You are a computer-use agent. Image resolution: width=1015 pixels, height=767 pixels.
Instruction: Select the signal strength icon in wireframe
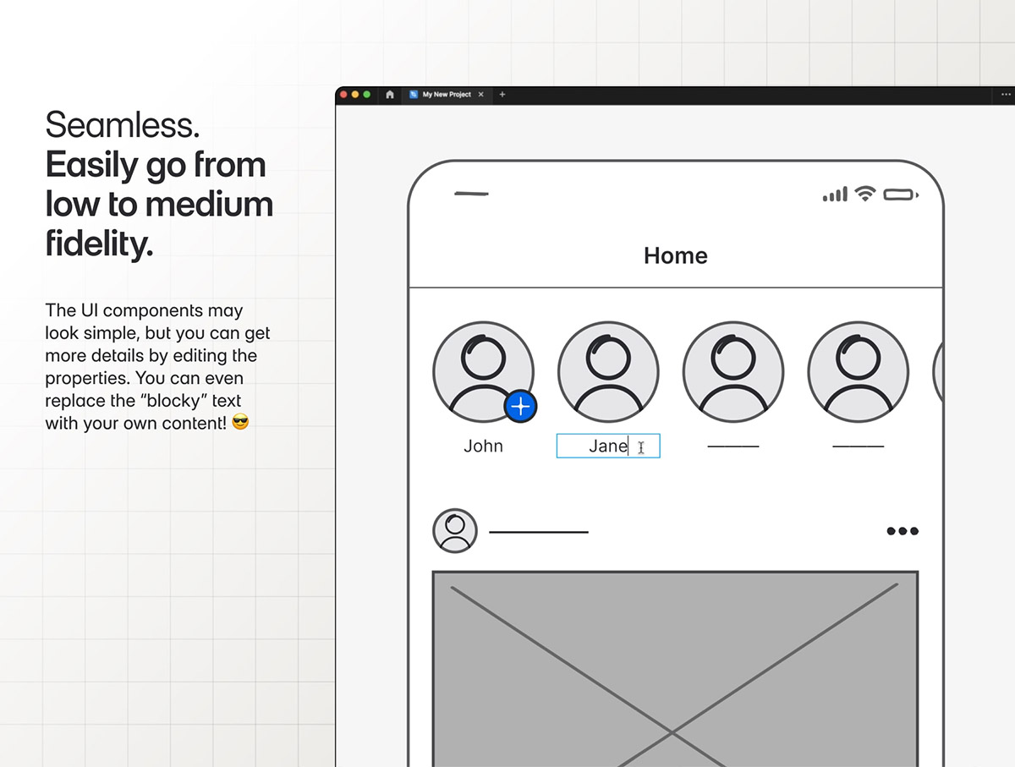point(835,194)
